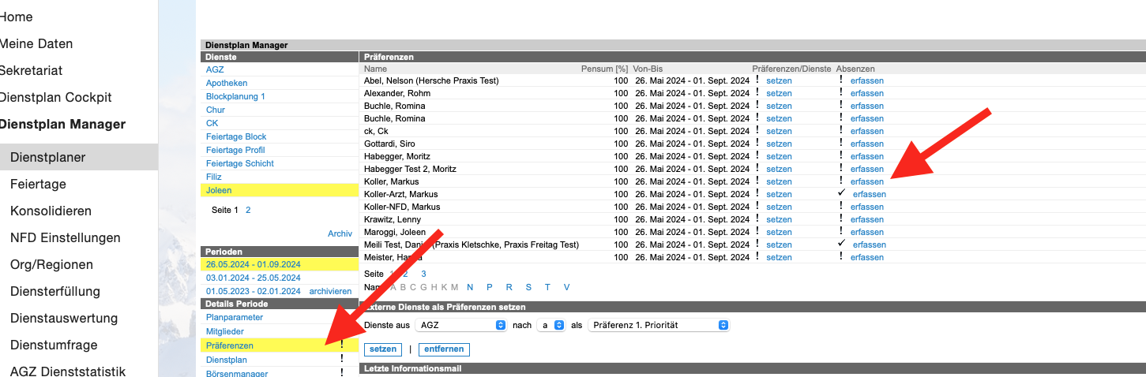Click exclamation icon beside Dienstplan in Details Periode
1146x377 pixels.
[x=342, y=359]
